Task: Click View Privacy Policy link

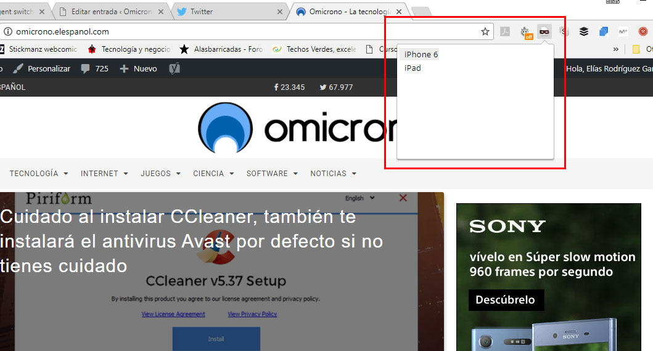Action: click(252, 314)
